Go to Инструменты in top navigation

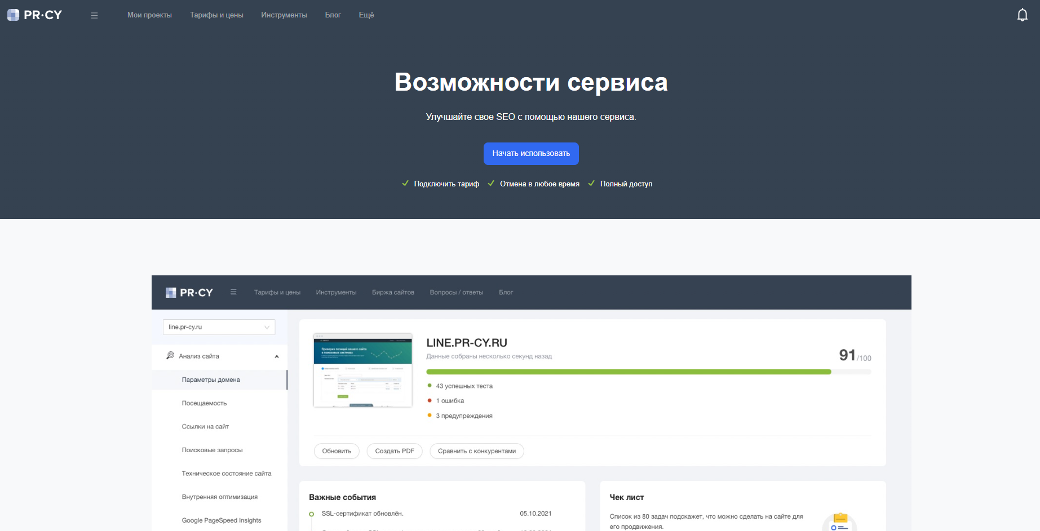tap(284, 15)
